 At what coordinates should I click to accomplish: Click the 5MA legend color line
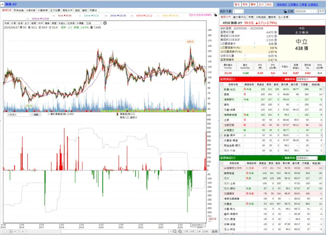pyautogui.click(x=54, y=15)
